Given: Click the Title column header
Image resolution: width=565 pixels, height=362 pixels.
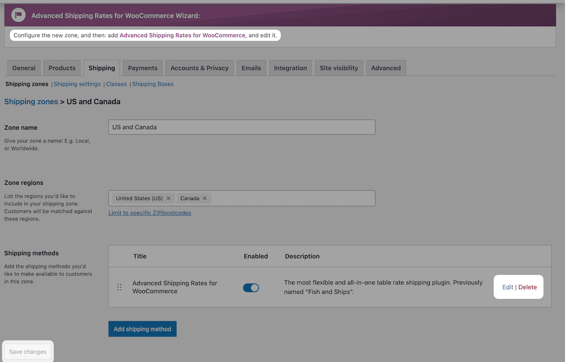Looking at the screenshot, I should click(x=140, y=256).
